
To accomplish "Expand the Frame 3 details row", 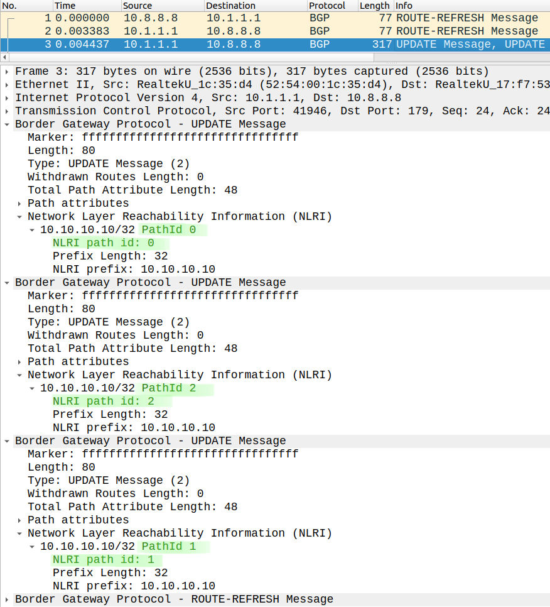I will (7, 72).
